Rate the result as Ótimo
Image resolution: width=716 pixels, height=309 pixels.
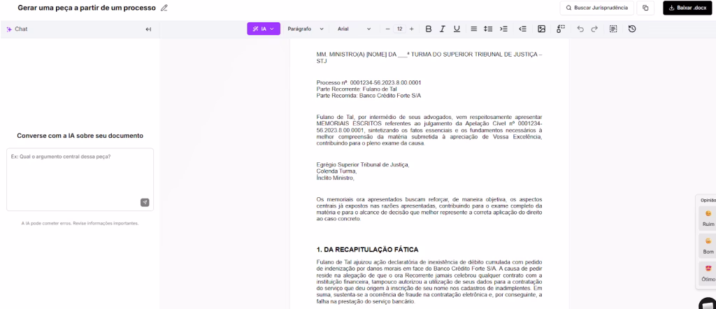click(x=708, y=273)
